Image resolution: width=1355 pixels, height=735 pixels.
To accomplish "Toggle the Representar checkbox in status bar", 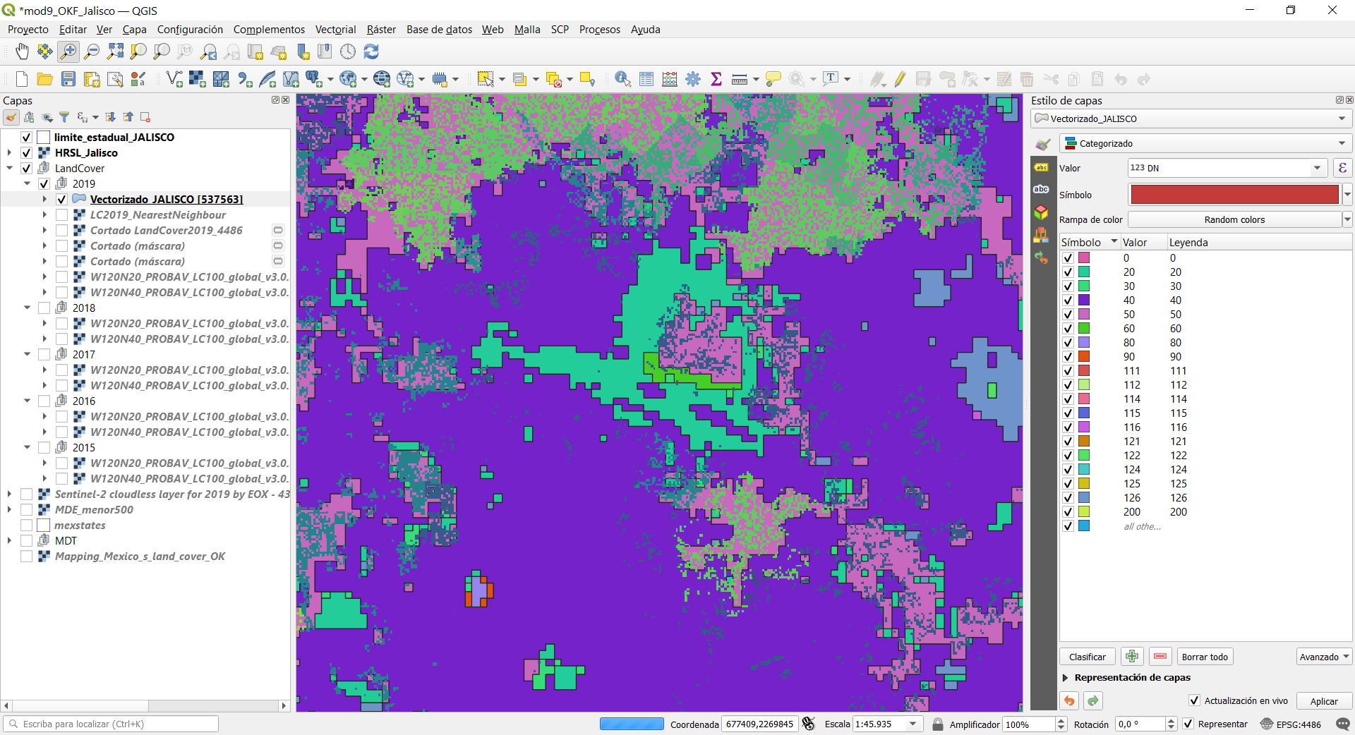I will tap(1188, 724).
